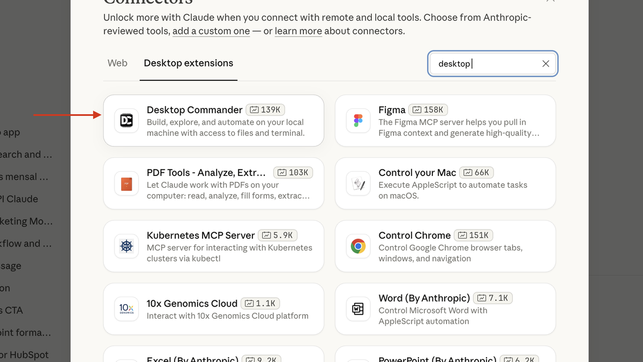
Task: Open the Word (By Anthropic) extension card
Action: pyautogui.click(x=445, y=309)
